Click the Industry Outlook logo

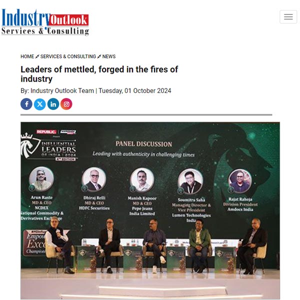point(45,22)
